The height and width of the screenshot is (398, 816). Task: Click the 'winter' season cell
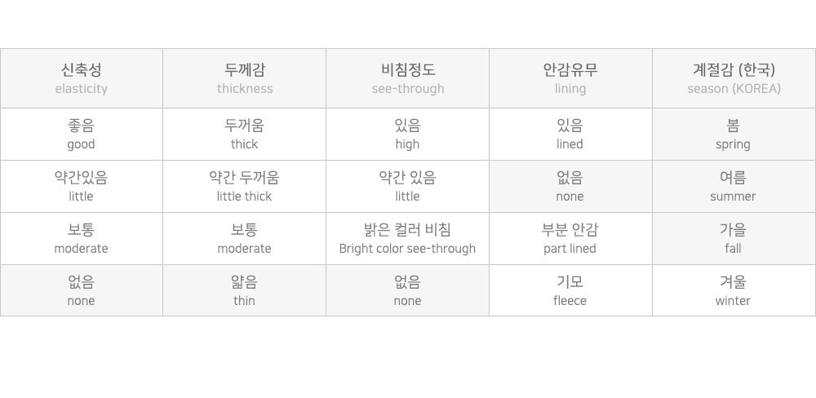[734, 290]
